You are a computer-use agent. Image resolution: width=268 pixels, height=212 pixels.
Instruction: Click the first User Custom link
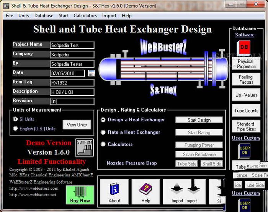point(246,138)
